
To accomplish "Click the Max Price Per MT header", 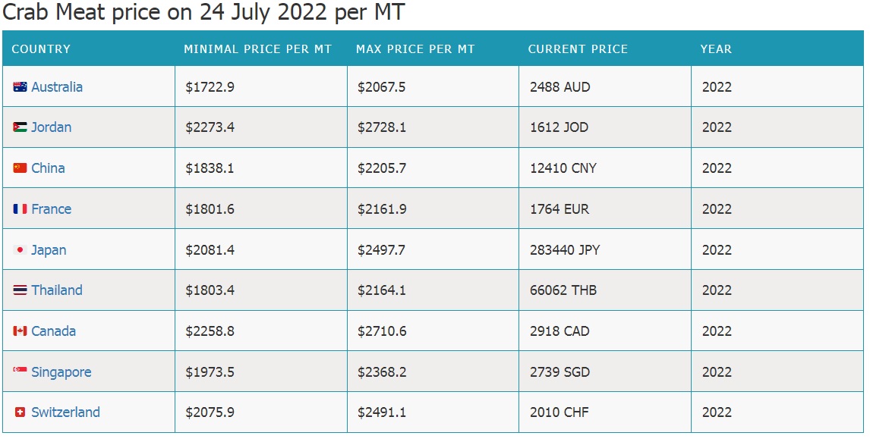I will tap(415, 49).
